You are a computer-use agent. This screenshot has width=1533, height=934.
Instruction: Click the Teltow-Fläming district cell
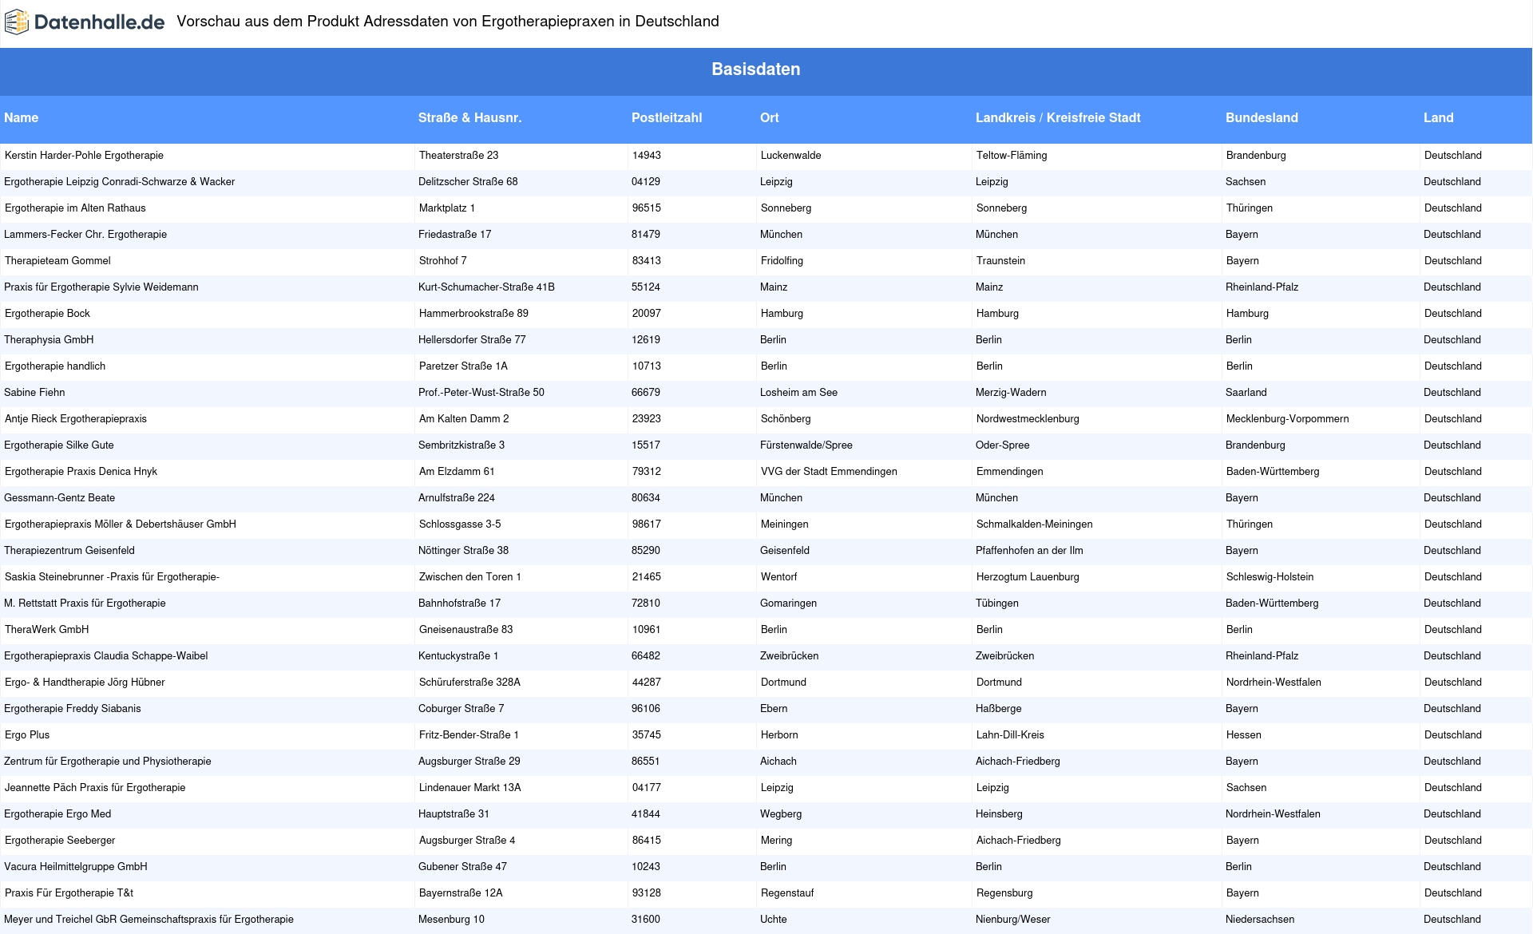click(x=1012, y=156)
